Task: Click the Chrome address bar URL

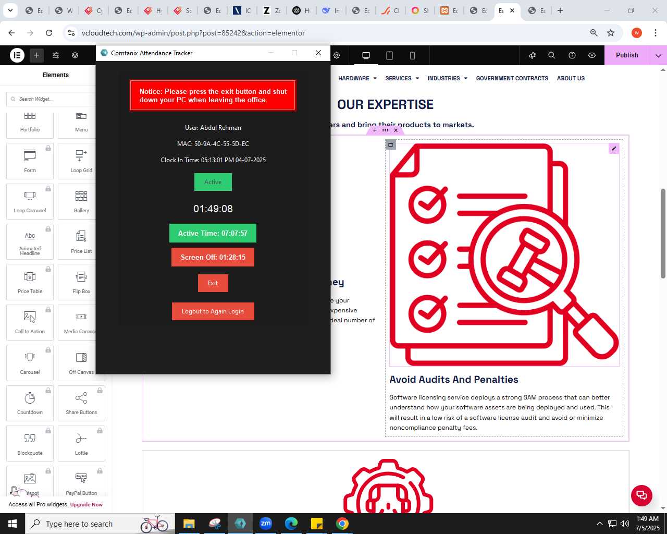Action: (x=193, y=33)
